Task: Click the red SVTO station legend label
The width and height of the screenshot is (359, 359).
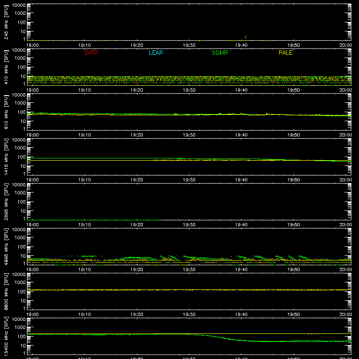Action: pyautogui.click(x=91, y=53)
